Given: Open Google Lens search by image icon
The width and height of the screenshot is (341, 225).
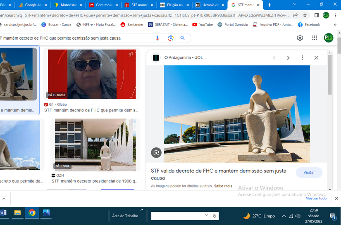Looking at the screenshot, I should (x=171, y=38).
